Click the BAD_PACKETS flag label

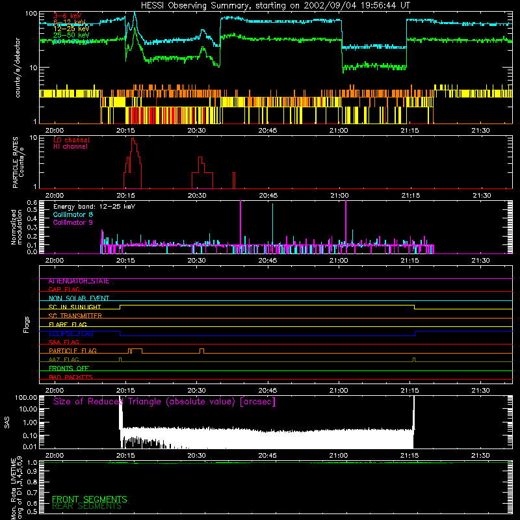click(71, 377)
